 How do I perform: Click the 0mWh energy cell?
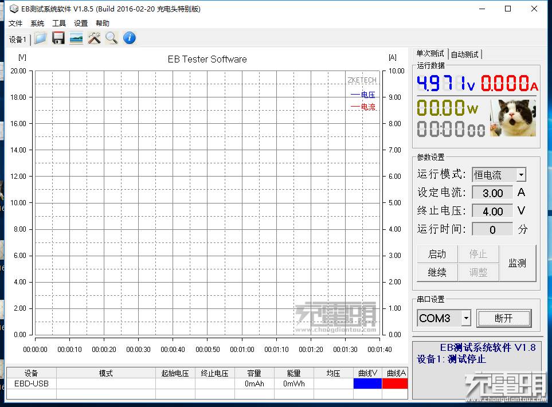click(293, 383)
